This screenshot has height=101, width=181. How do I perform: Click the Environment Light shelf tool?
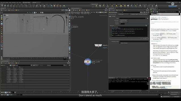click(121, 6)
